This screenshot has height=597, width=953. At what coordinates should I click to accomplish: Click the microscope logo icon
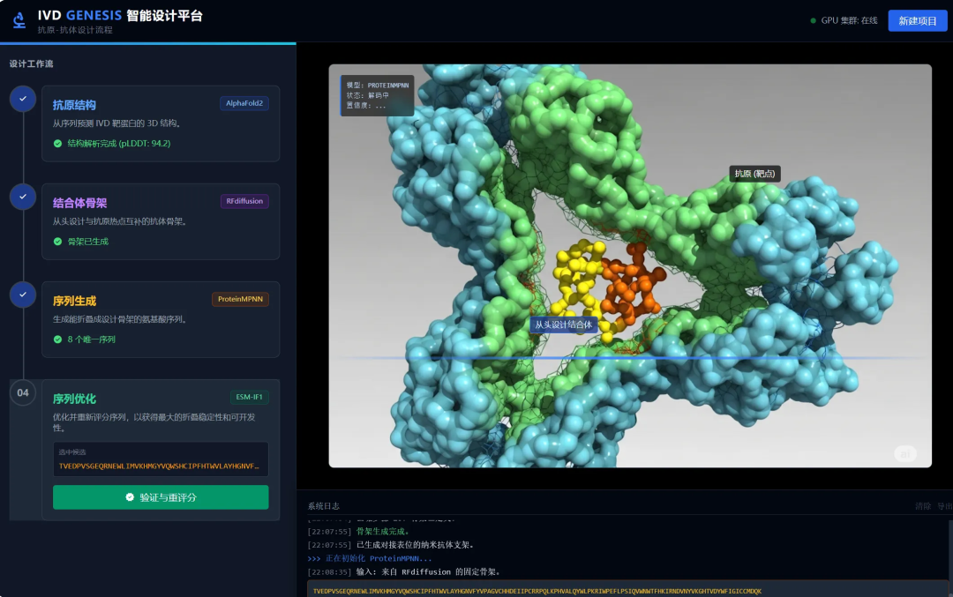coord(19,20)
